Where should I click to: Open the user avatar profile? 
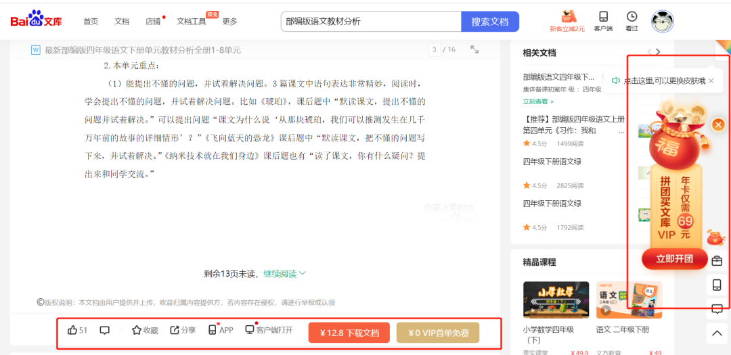click(663, 22)
